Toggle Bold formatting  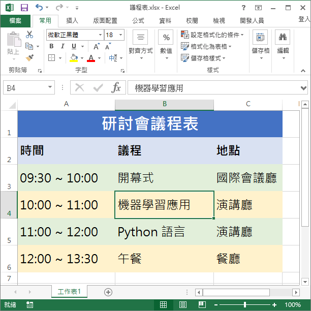tap(51, 46)
